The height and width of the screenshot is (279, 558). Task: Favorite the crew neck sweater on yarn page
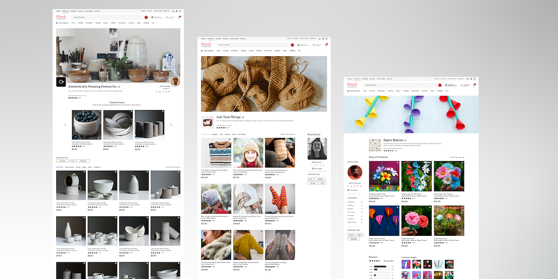[x=229, y=140]
